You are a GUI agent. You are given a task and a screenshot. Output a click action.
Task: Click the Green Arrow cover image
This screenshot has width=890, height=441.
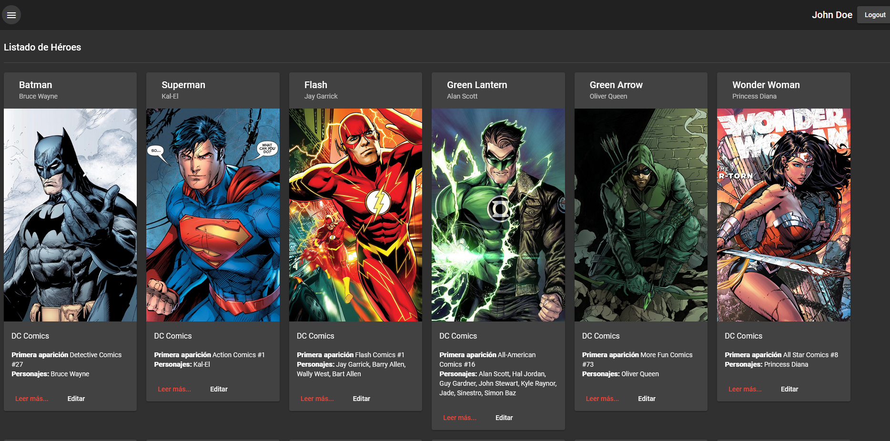pyautogui.click(x=641, y=215)
